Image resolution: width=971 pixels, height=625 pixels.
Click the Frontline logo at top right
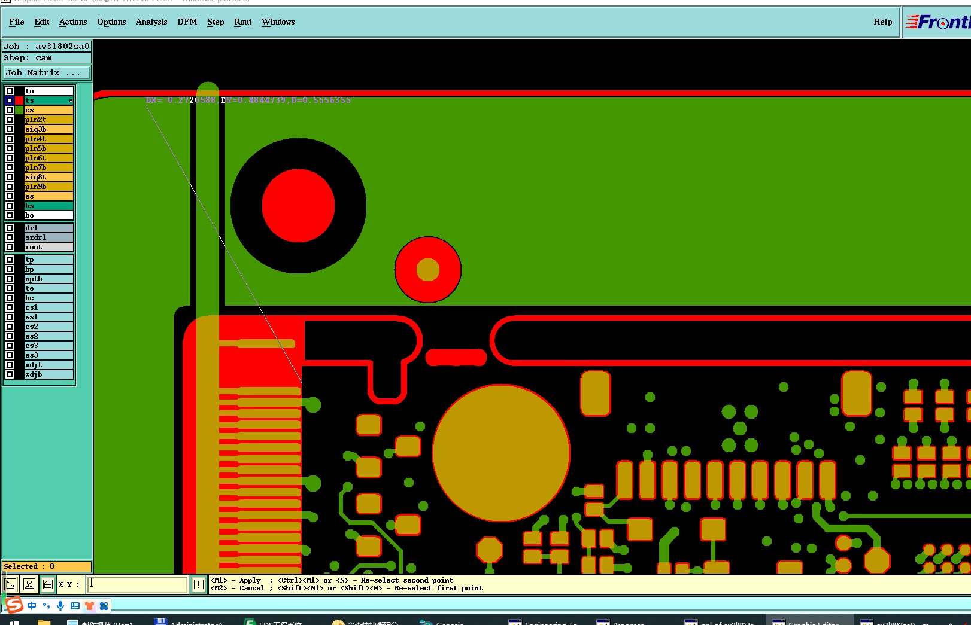937,22
